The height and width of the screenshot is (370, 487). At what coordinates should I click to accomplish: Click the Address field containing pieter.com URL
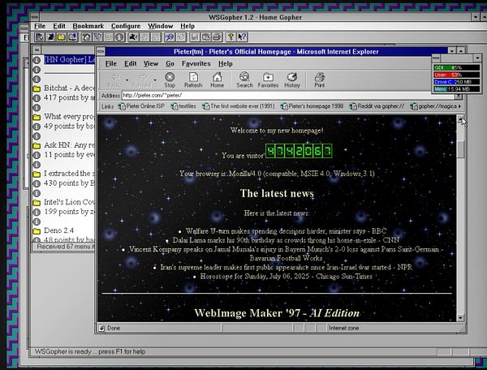click(289, 95)
